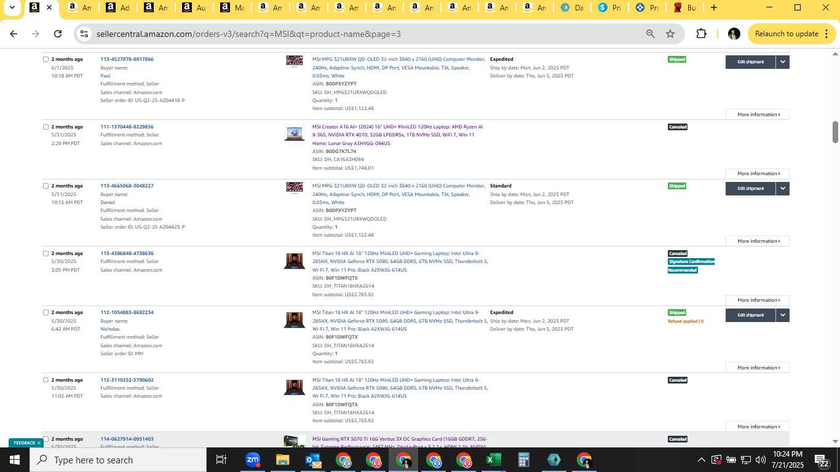Open the Chrome extensions puzzle icon
Image resolution: width=840 pixels, height=472 pixels.
click(x=702, y=34)
